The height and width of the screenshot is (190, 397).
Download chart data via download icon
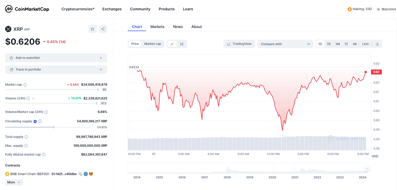click(x=377, y=44)
